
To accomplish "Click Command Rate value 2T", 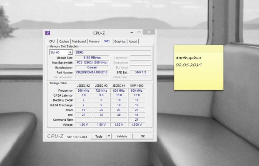I will [137, 120].
